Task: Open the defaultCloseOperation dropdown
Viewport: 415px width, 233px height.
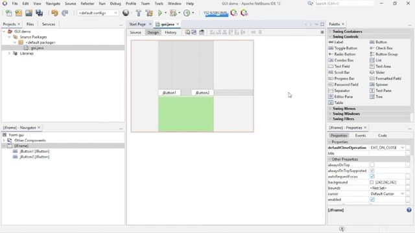Action: (403, 148)
